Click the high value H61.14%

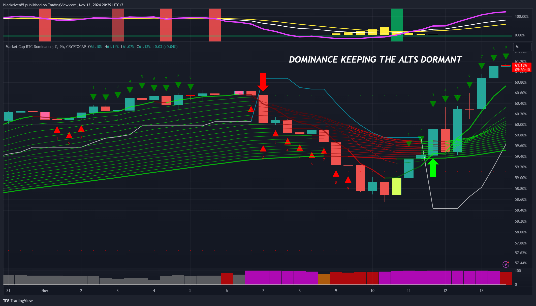[112, 47]
